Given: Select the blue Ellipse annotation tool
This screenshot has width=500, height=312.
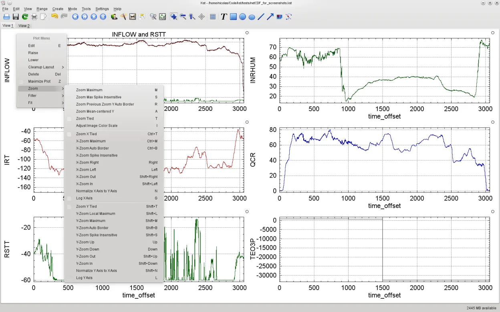Looking at the screenshot, I should tap(252, 17).
